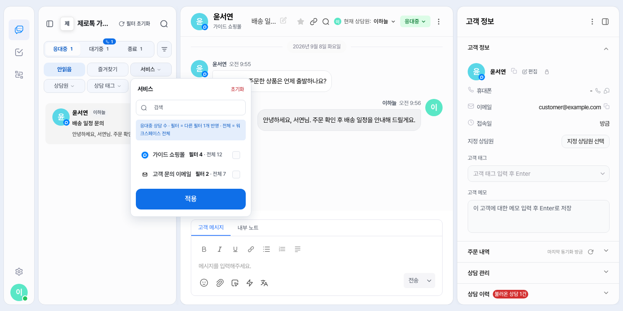This screenshot has height=311, width=623.
Task: Open the 상담원 filter dropdown
Action: tap(64, 86)
